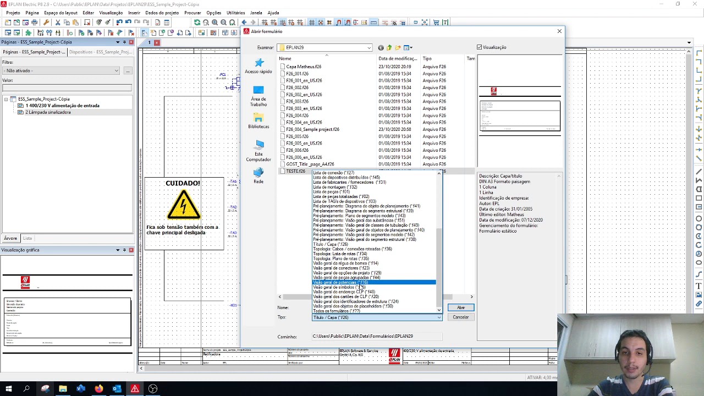Viewport: 704px width, 396px height.
Task: Click the print icon in toolbar
Action: (34, 23)
